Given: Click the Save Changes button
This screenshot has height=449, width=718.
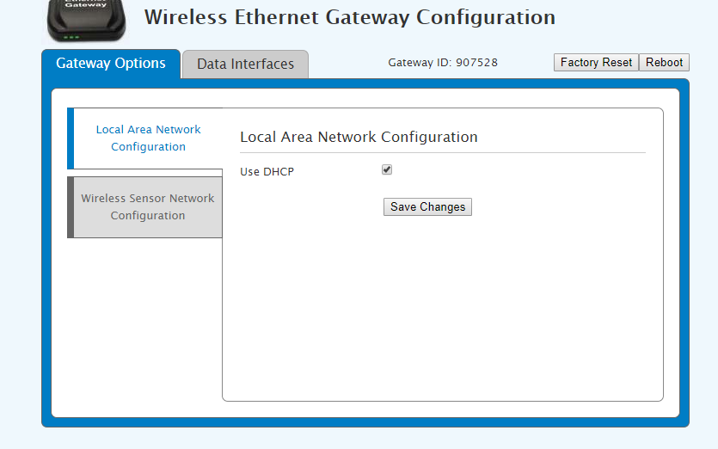Looking at the screenshot, I should tap(427, 207).
